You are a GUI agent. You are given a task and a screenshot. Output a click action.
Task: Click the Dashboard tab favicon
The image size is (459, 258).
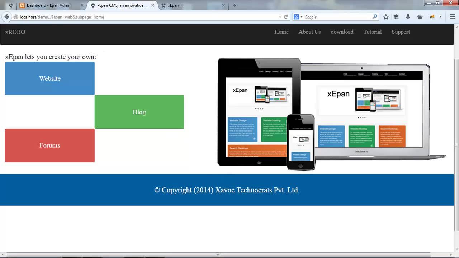point(22,5)
